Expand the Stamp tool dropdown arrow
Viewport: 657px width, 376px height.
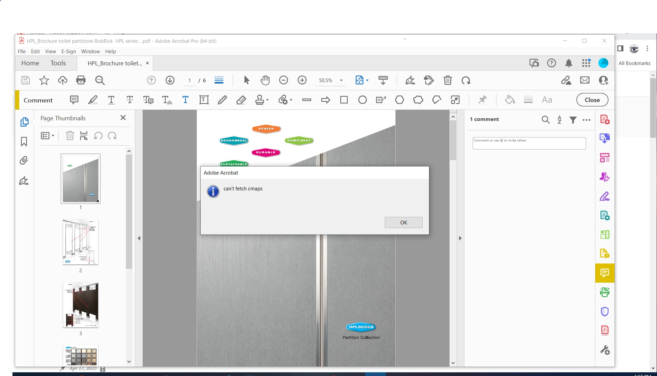[x=267, y=100]
